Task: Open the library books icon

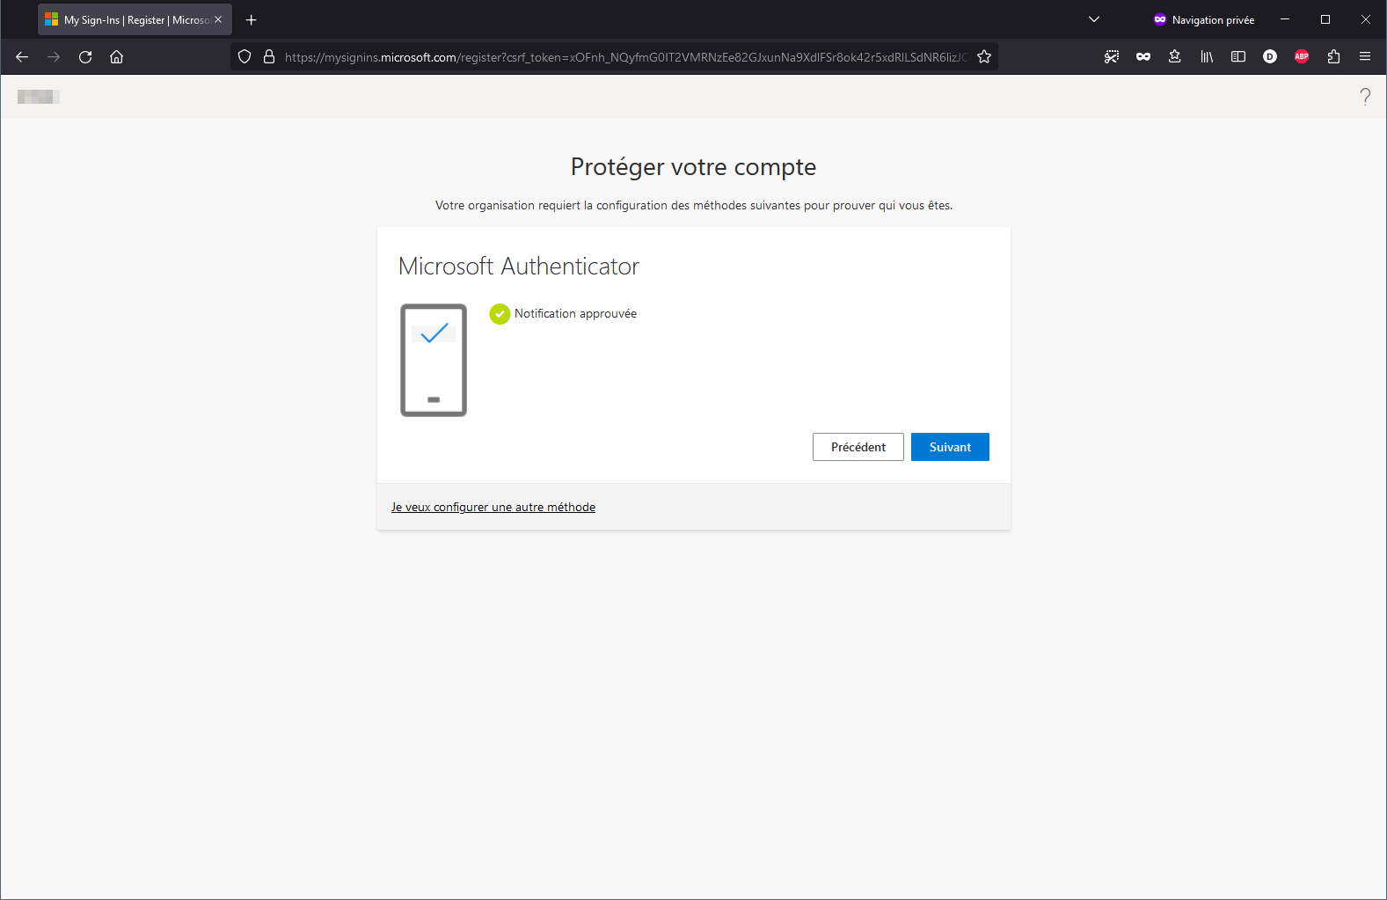Action: click(1207, 57)
